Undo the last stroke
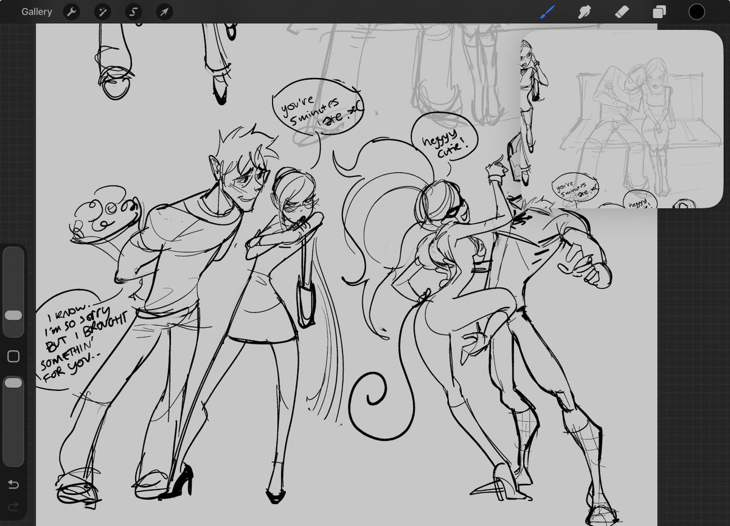The width and height of the screenshot is (730, 526). tap(13, 485)
